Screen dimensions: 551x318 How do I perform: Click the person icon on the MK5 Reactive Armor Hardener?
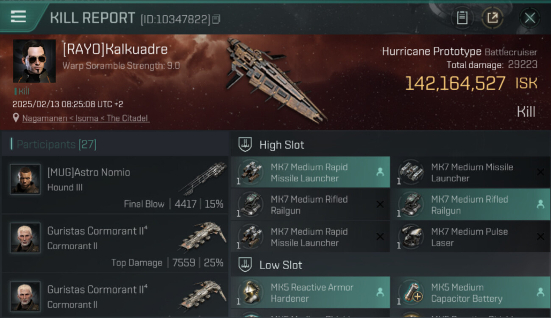(380, 292)
